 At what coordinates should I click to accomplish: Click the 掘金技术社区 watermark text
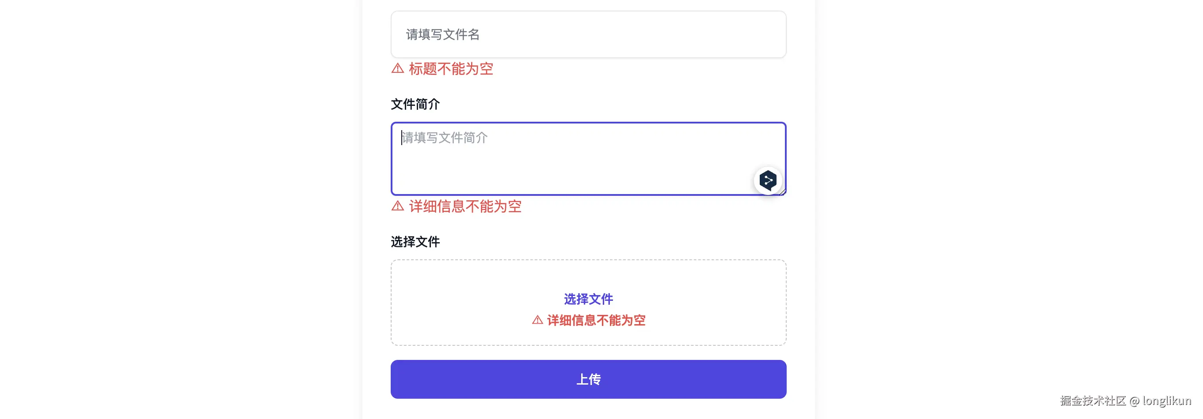point(1093,401)
